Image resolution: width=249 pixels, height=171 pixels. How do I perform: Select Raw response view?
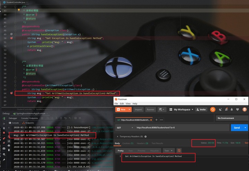[130, 151]
